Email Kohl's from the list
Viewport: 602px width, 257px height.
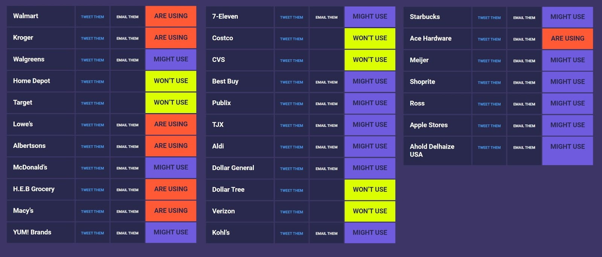(326, 233)
